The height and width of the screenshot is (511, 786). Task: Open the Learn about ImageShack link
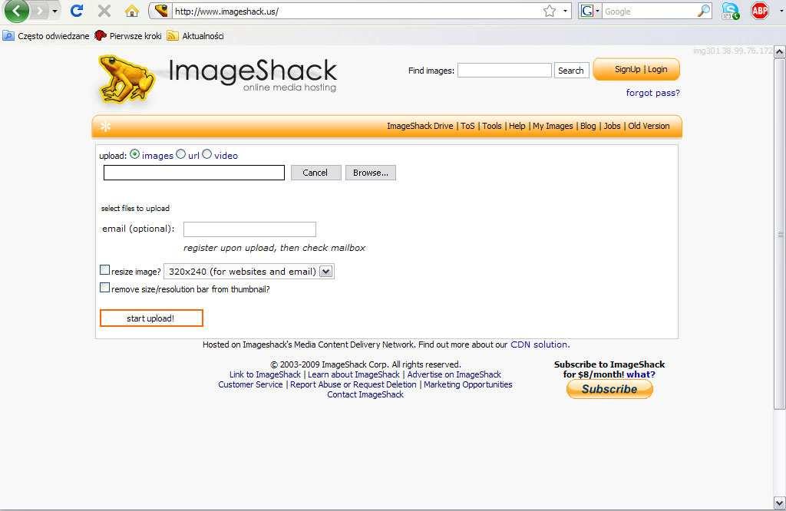pos(353,374)
